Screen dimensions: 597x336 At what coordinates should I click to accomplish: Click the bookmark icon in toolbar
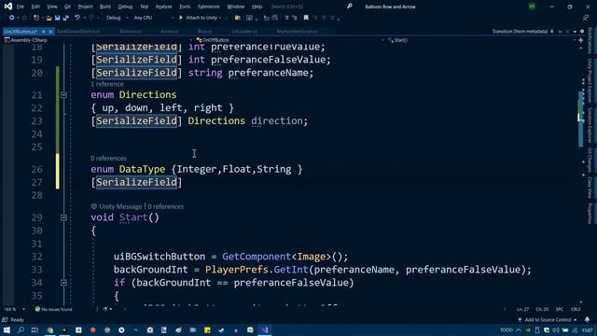[306, 18]
